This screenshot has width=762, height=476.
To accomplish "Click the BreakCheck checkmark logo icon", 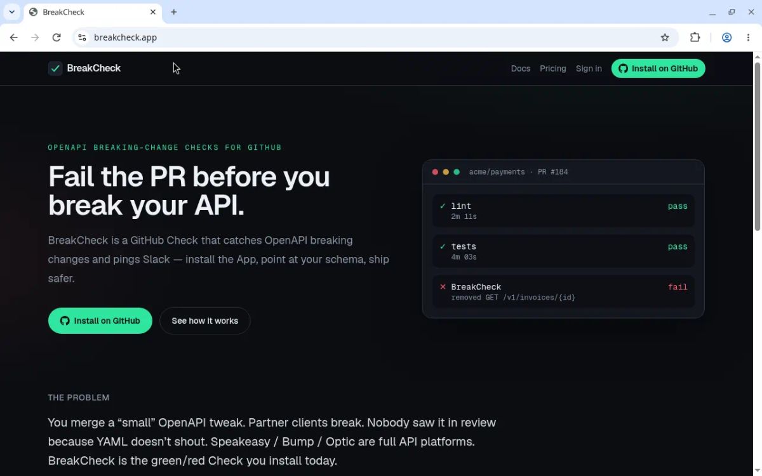I will (x=55, y=69).
